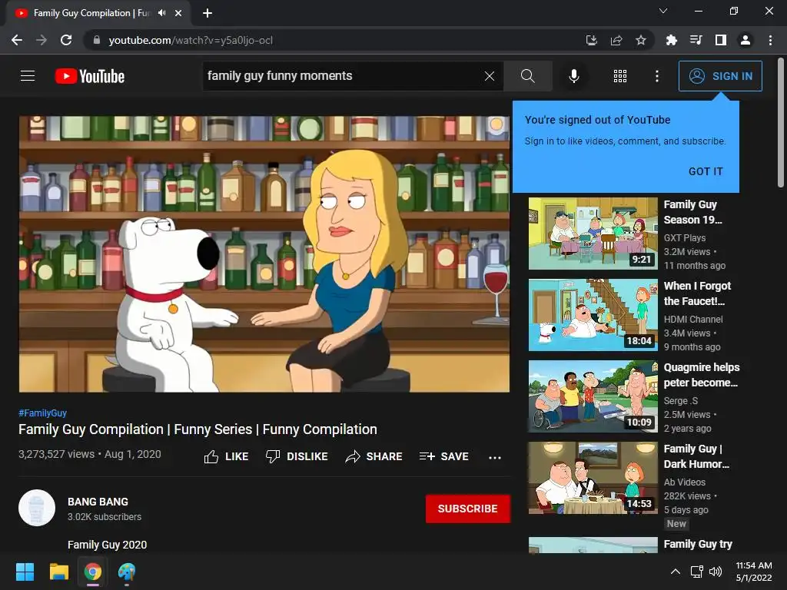Mute tab via speaker icon on tab
787x590 pixels.
pos(161,13)
